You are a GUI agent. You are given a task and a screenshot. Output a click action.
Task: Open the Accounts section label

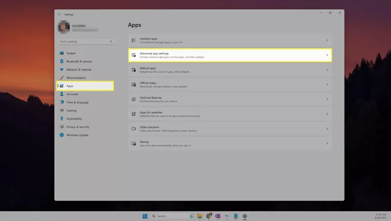coord(72,94)
